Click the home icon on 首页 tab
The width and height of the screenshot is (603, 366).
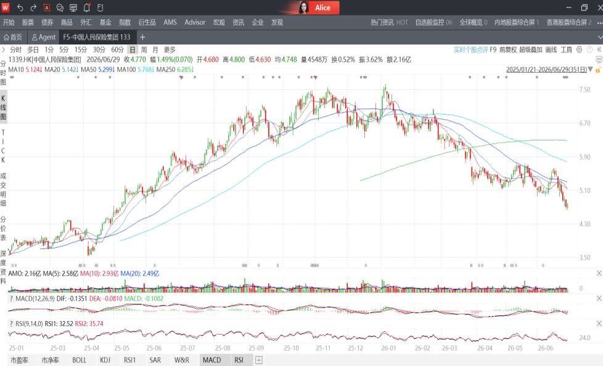[6, 37]
